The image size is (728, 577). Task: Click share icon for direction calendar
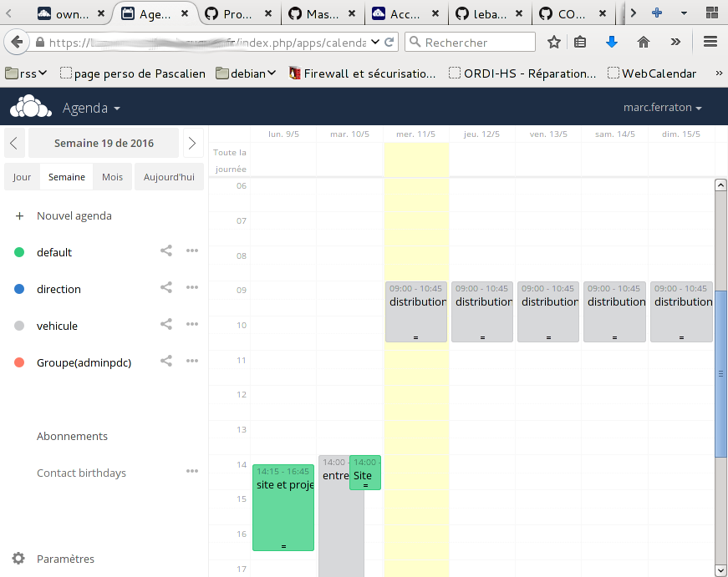[x=165, y=288]
